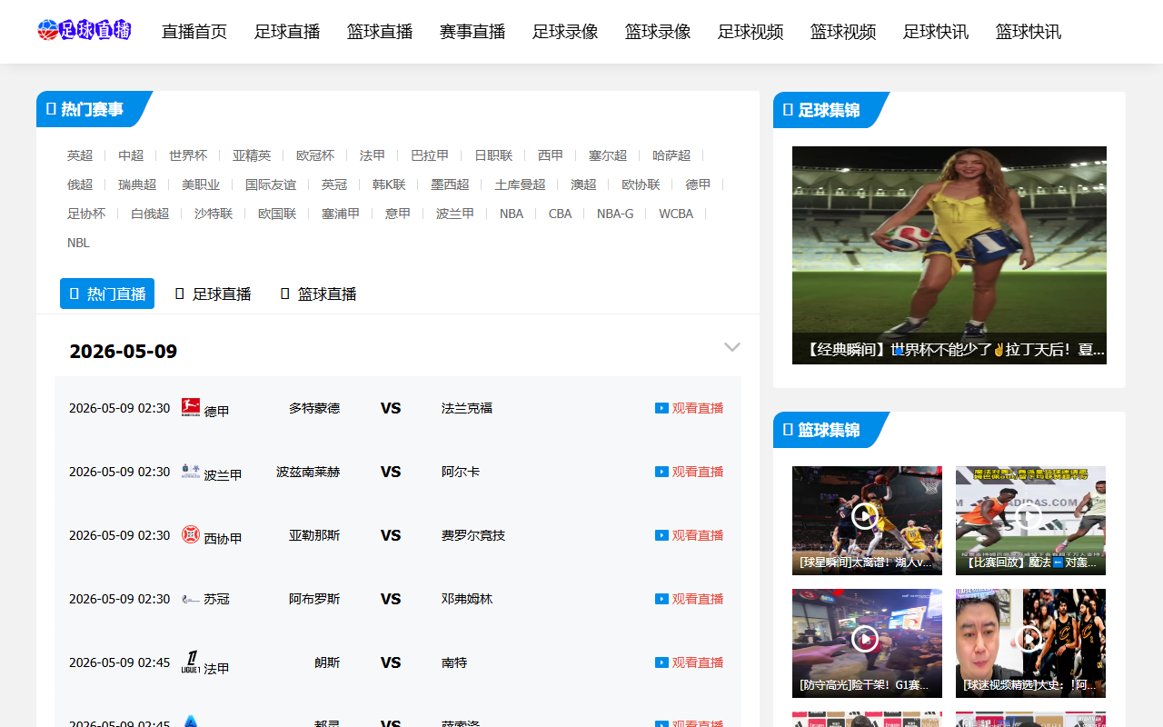The image size is (1163, 727).
Task: Open 篮球快讯 navigation item
Action: coord(1029,32)
